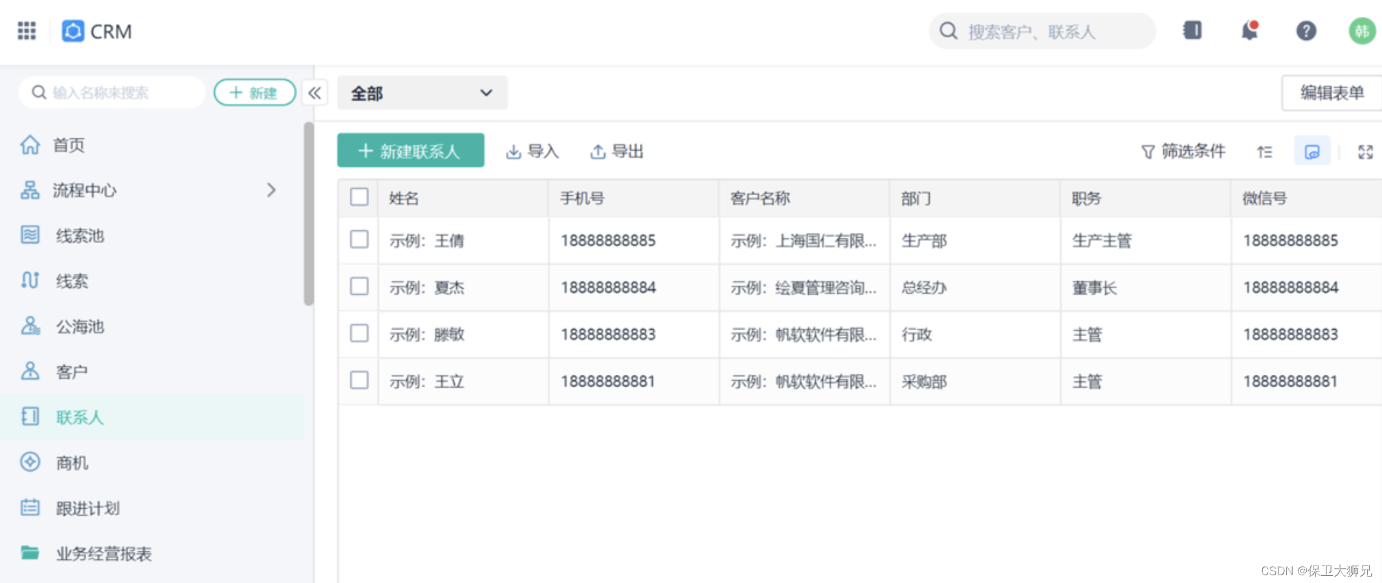
Task: Open the 客户 menu entry
Action: point(71,371)
